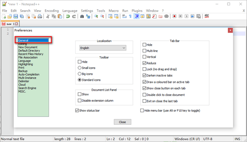This screenshot has width=247, height=142.
Task: Toggle the Show Indent Guide icon
Action: [x=136, y=16]
